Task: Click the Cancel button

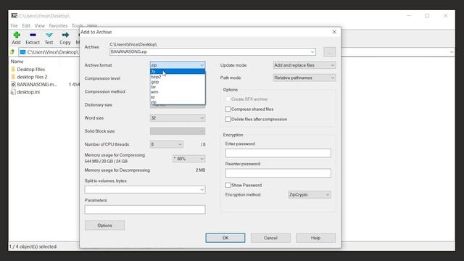Action: [270, 238]
